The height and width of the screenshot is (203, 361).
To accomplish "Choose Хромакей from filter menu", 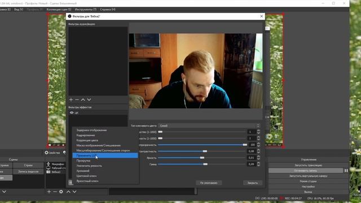I will (105, 171).
